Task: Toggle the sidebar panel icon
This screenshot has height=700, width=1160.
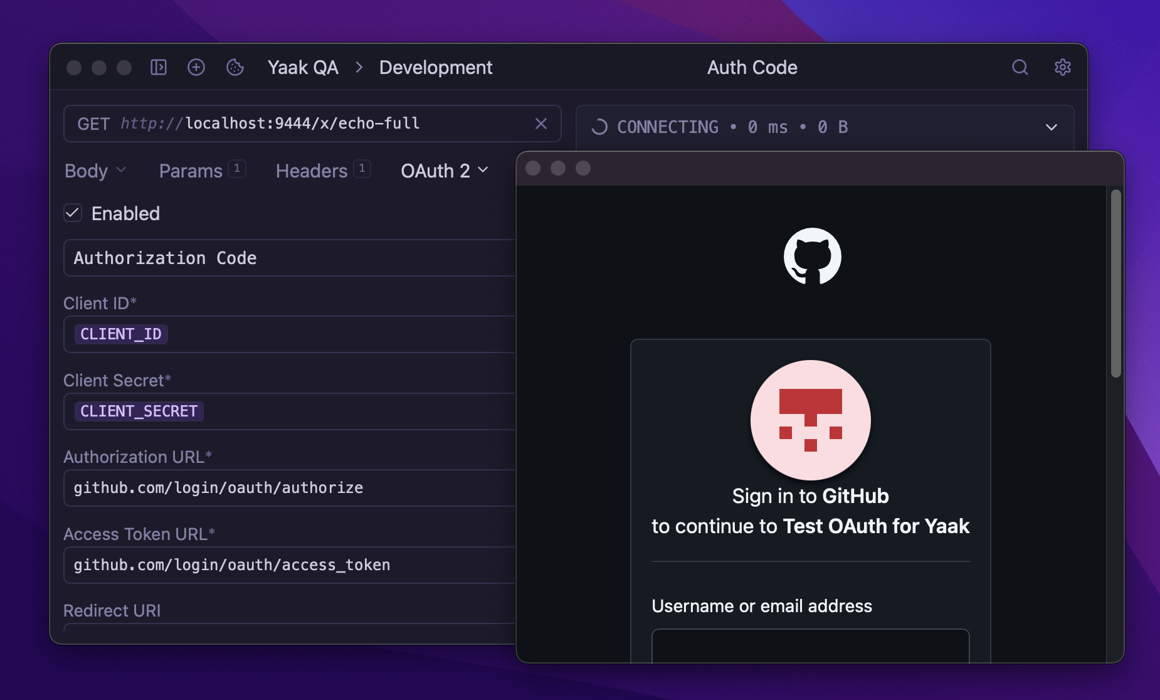Action: tap(159, 67)
